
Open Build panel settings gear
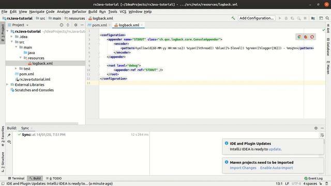click(316, 128)
